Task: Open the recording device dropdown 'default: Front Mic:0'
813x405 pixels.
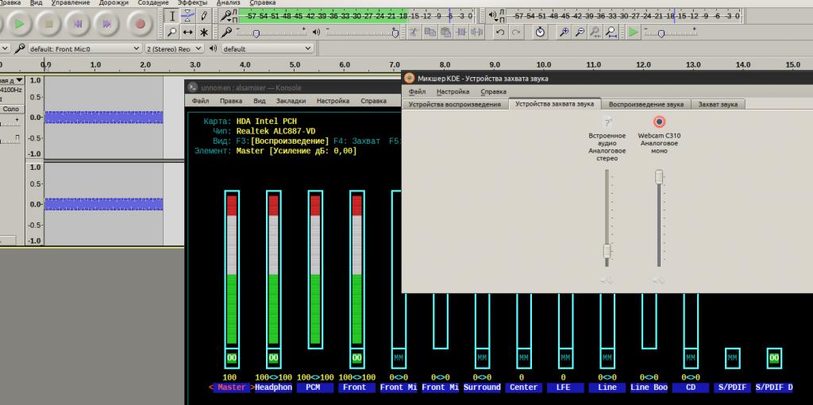Action: click(84, 48)
